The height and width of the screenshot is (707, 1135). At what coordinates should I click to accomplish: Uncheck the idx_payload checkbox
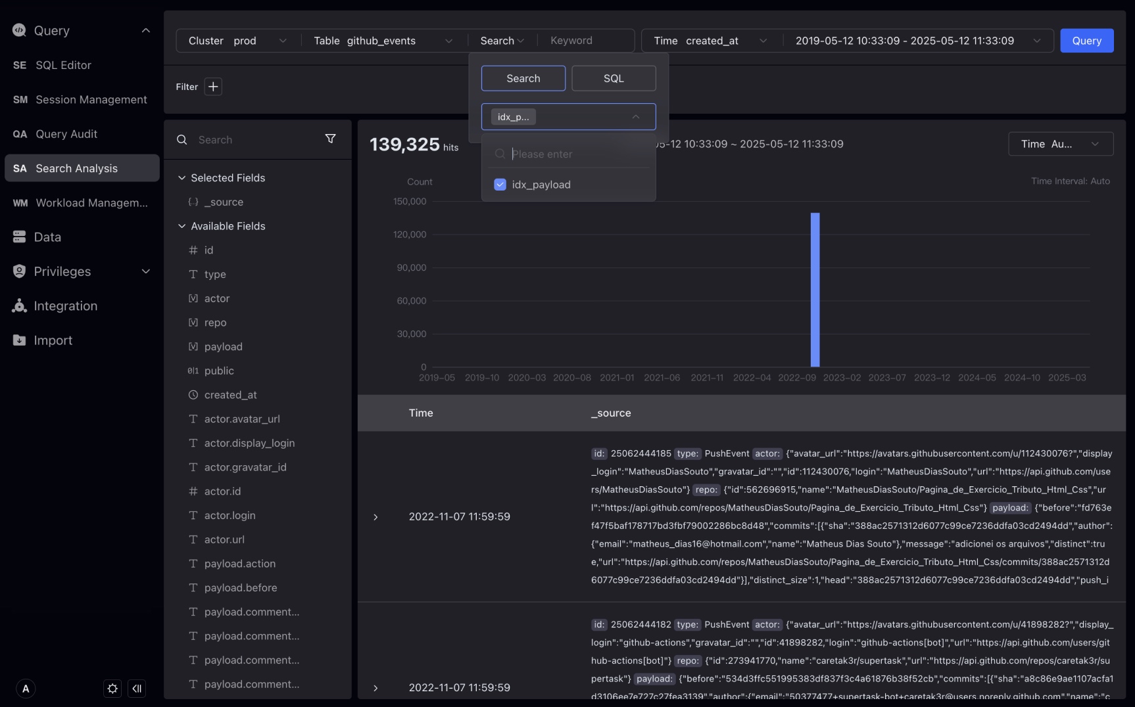point(500,185)
